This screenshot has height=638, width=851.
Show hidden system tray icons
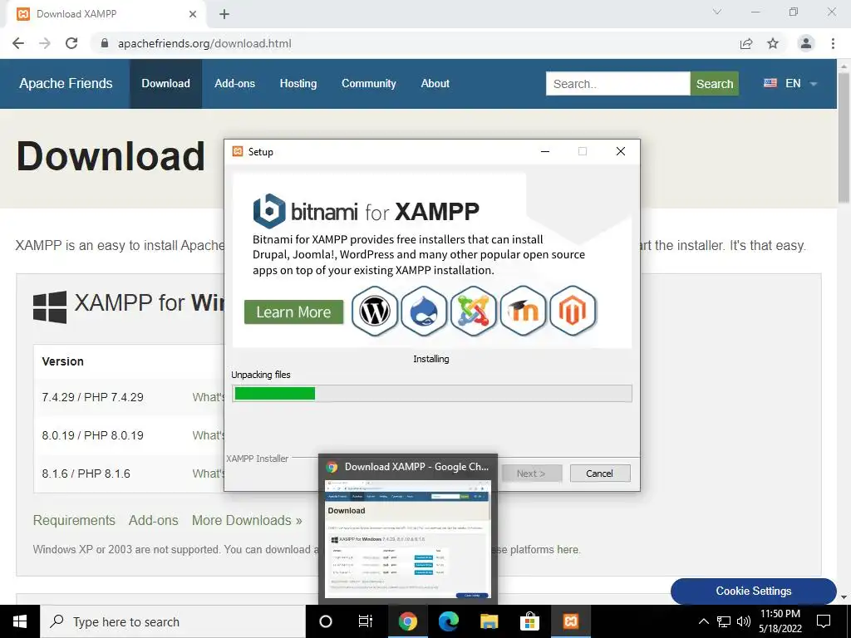coord(703,621)
